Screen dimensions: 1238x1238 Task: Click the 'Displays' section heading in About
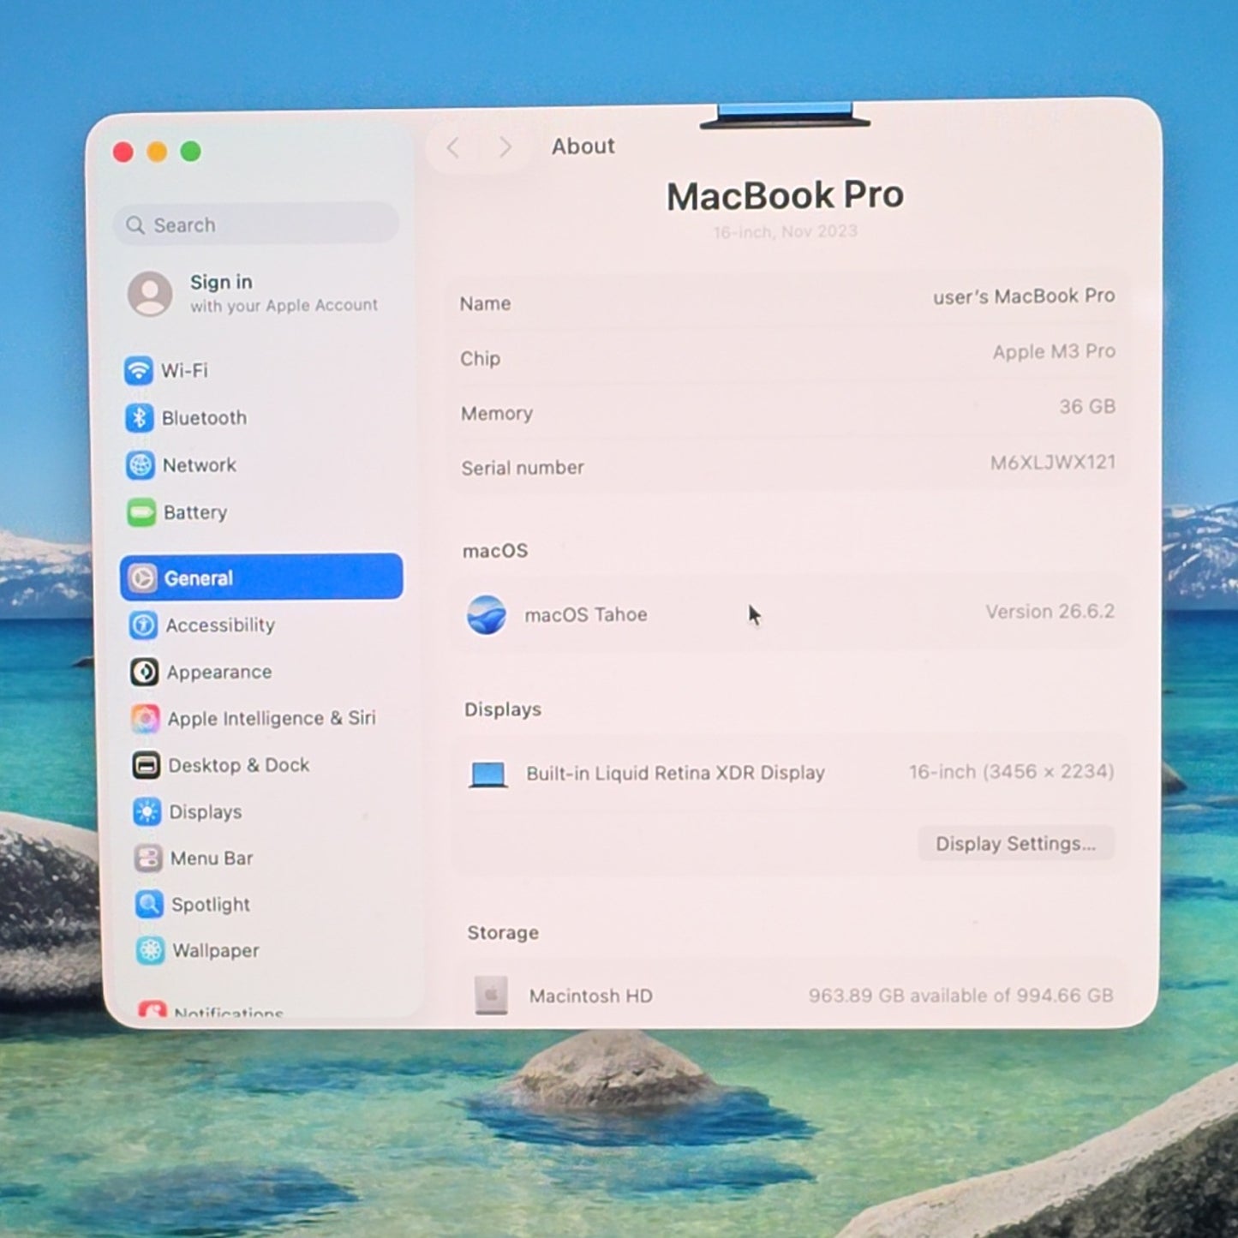coord(503,709)
